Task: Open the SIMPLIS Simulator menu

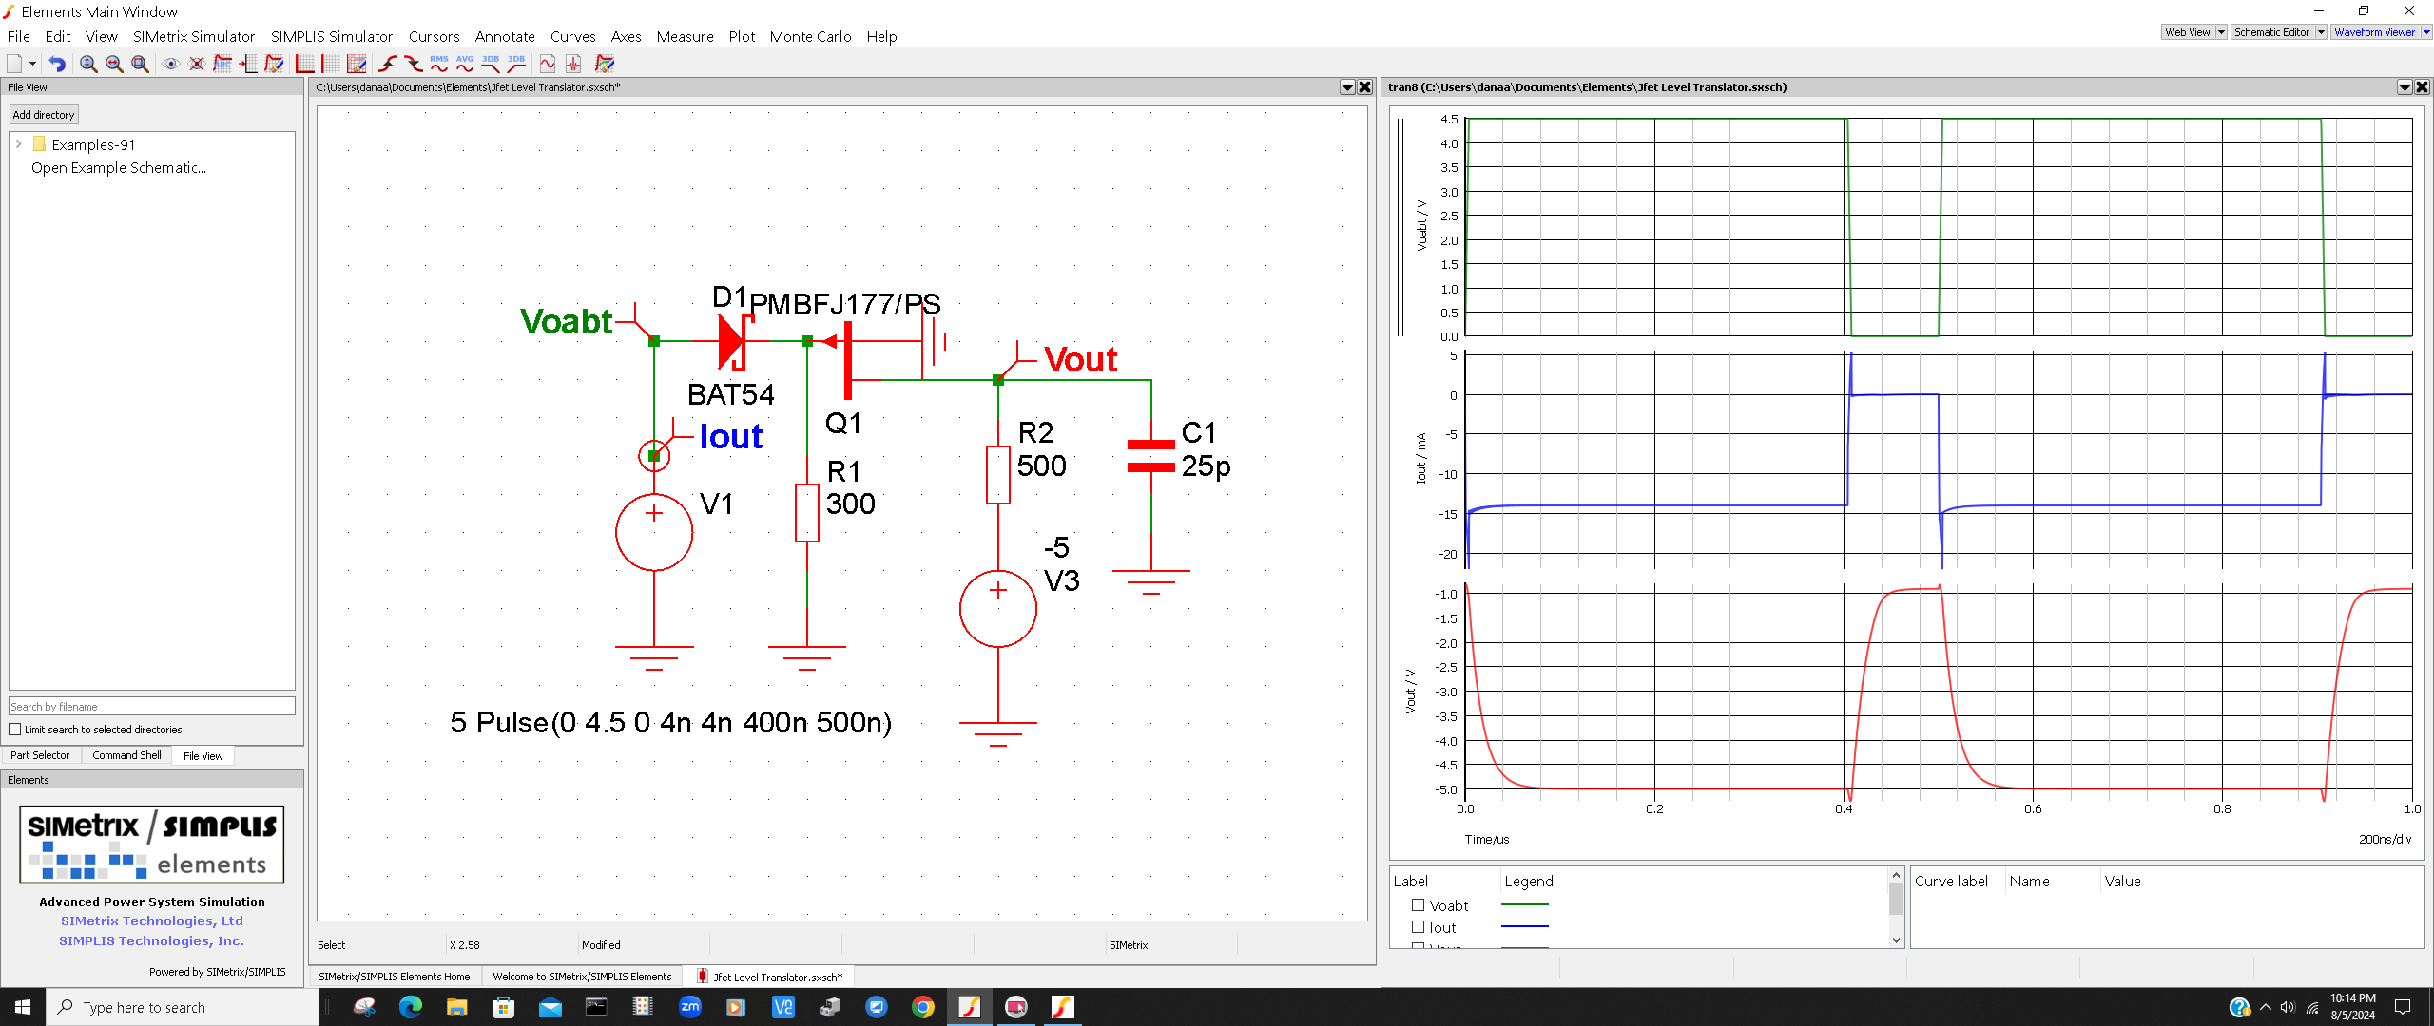Action: pos(332,36)
